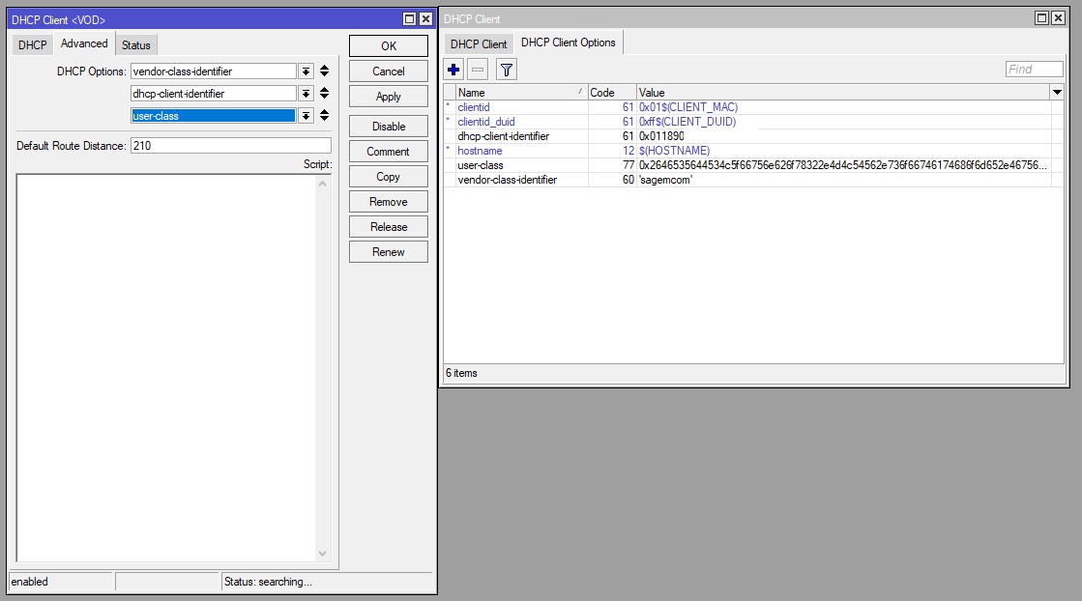This screenshot has height=601, width=1082.
Task: Apply the DHCP client settings
Action: (389, 97)
